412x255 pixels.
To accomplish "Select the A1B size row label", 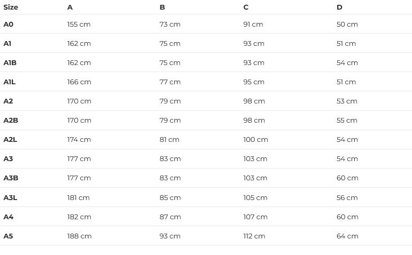I will click(x=10, y=63).
